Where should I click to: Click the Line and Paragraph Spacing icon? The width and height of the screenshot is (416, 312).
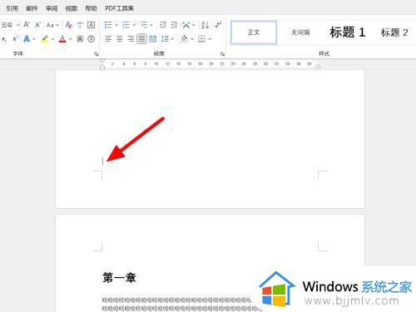coord(166,39)
